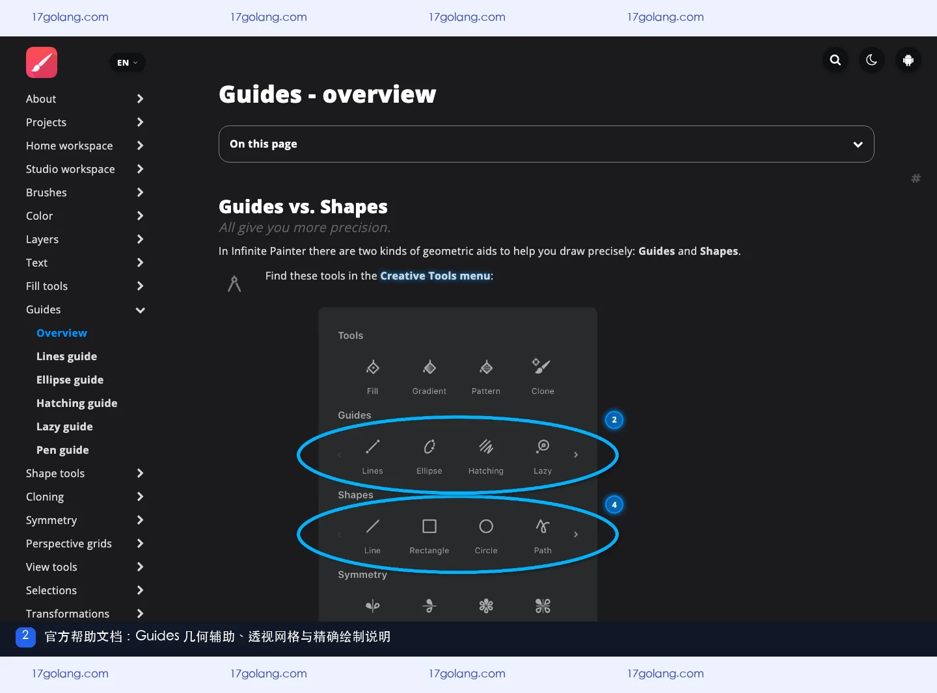Screen dimensions: 937x693
Task: Click the Circle shape icon
Action: click(x=486, y=526)
